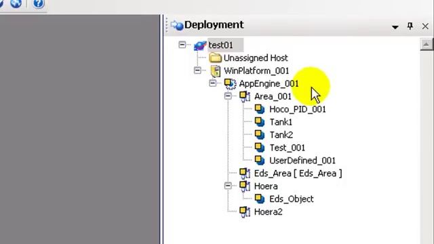Select Tank1 label
434x244 pixels.
(x=281, y=122)
